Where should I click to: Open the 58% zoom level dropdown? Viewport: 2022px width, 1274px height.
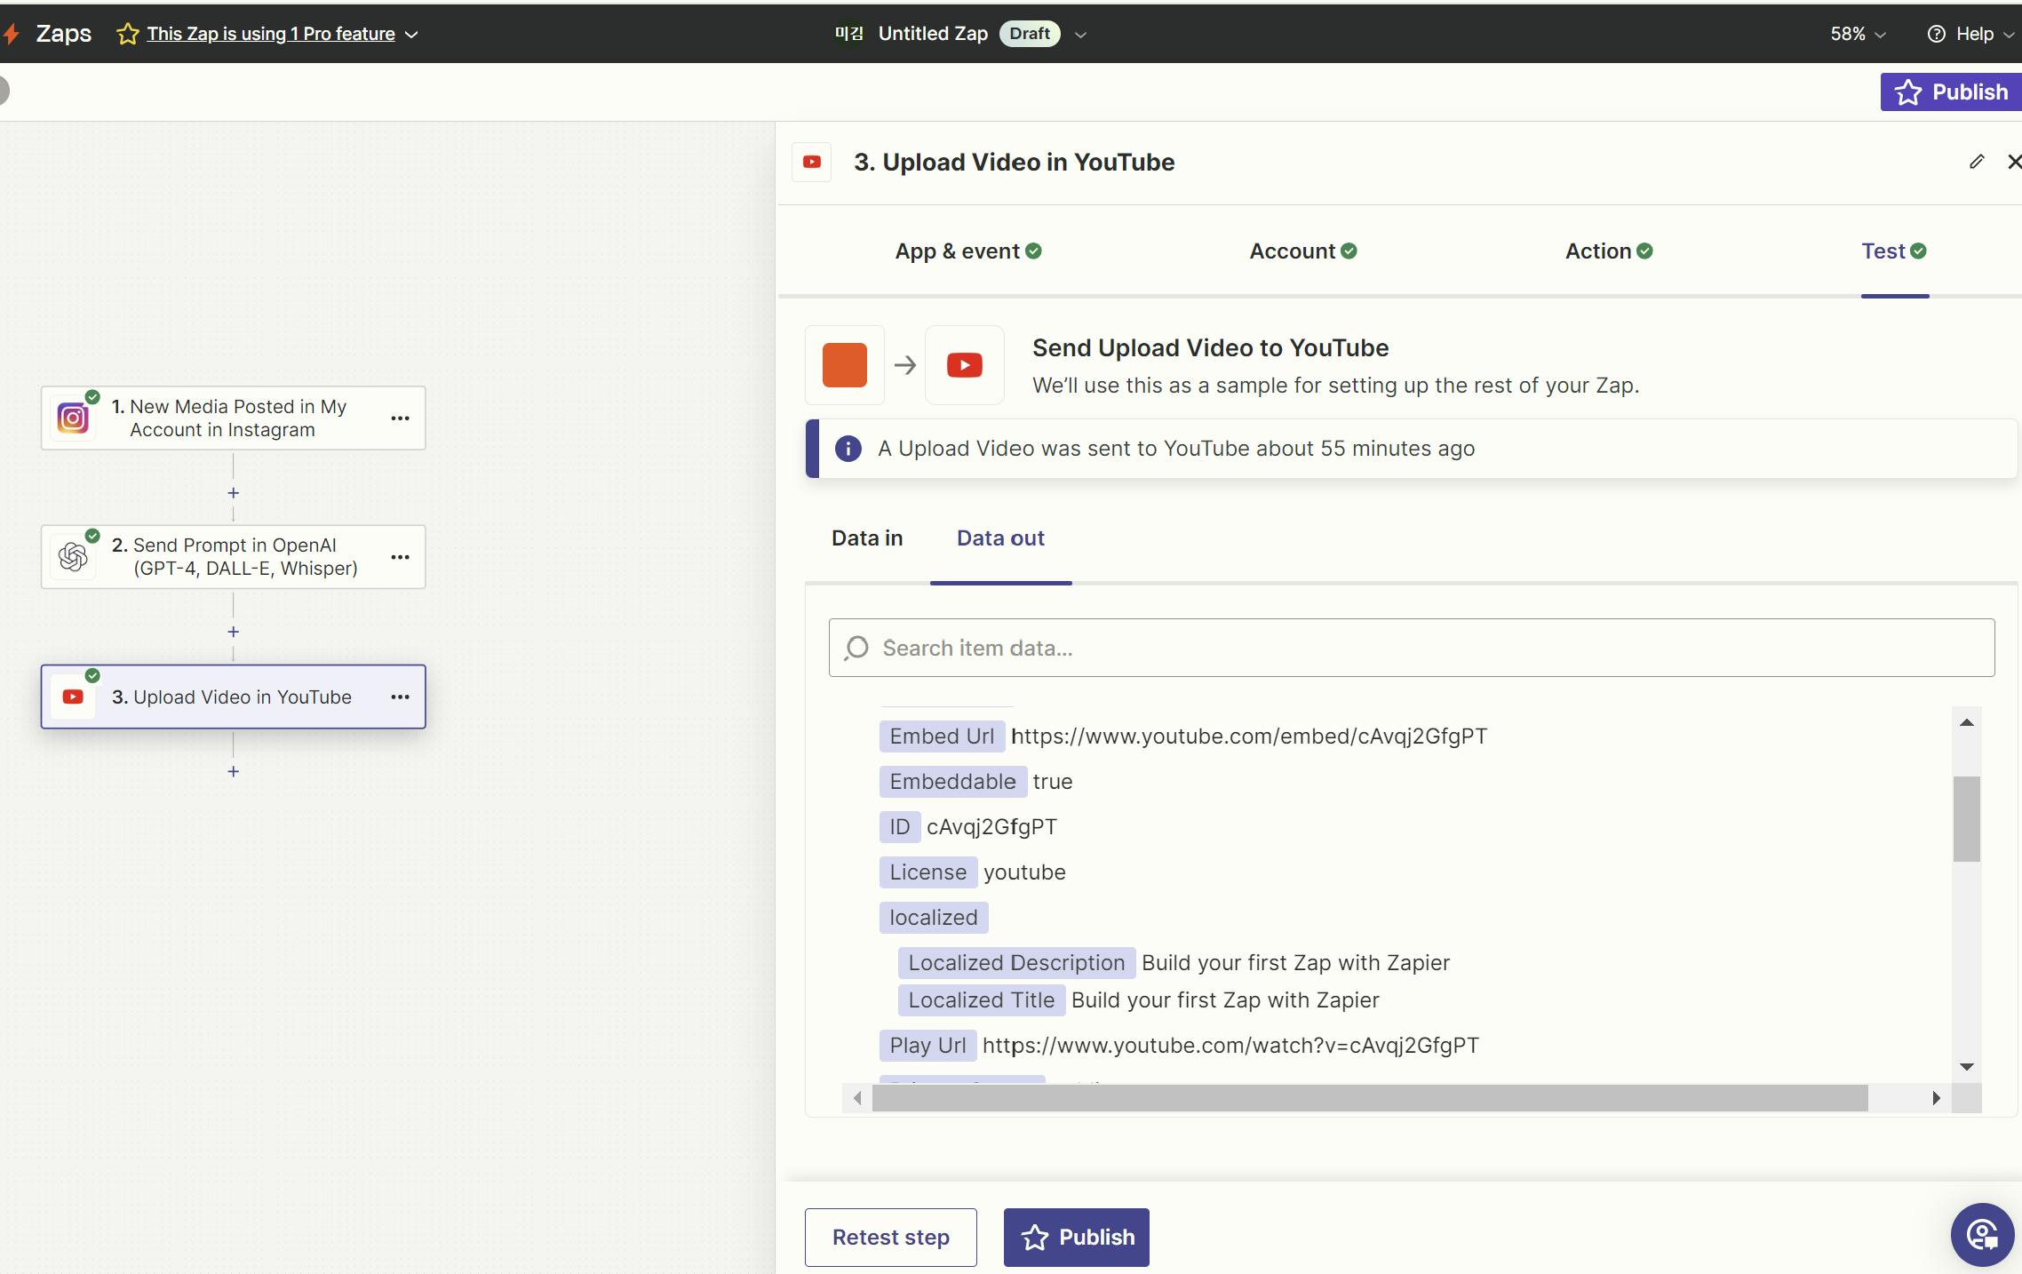[1857, 34]
